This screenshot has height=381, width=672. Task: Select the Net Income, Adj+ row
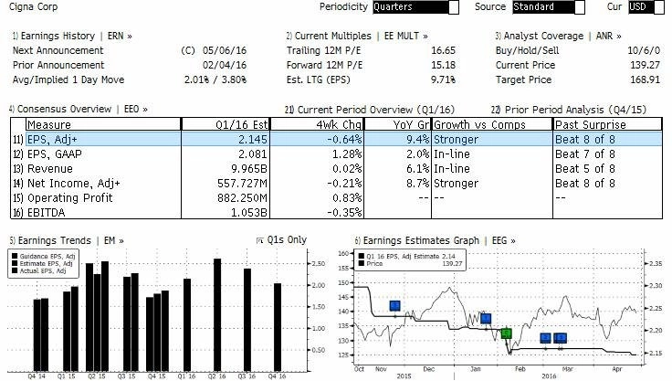tap(336, 184)
